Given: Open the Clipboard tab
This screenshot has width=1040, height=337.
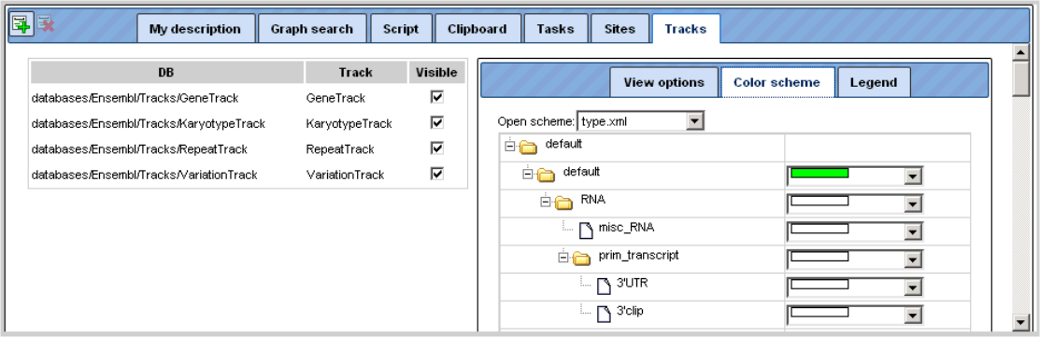Looking at the screenshot, I should point(477,28).
